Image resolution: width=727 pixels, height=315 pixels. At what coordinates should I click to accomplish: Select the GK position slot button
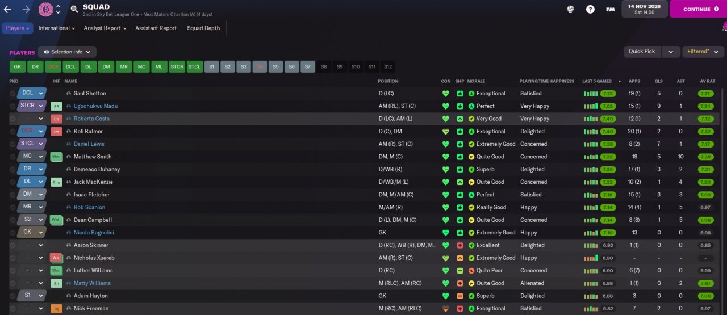tap(17, 66)
